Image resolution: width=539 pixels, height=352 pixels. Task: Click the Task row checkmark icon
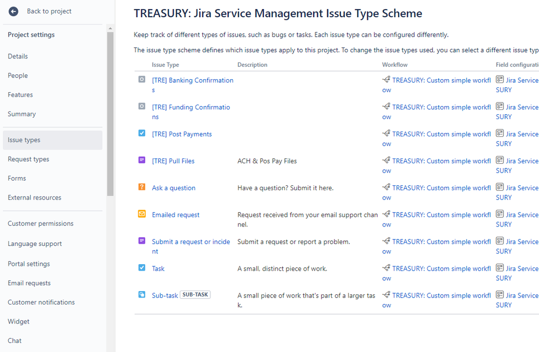[x=141, y=267]
